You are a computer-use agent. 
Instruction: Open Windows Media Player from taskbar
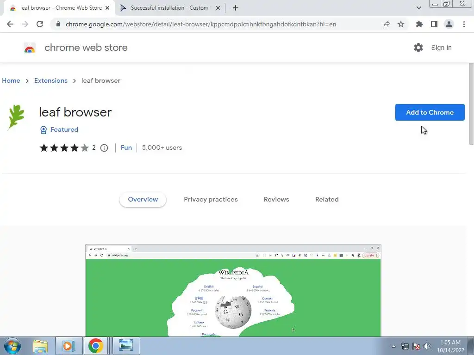[x=69, y=346]
